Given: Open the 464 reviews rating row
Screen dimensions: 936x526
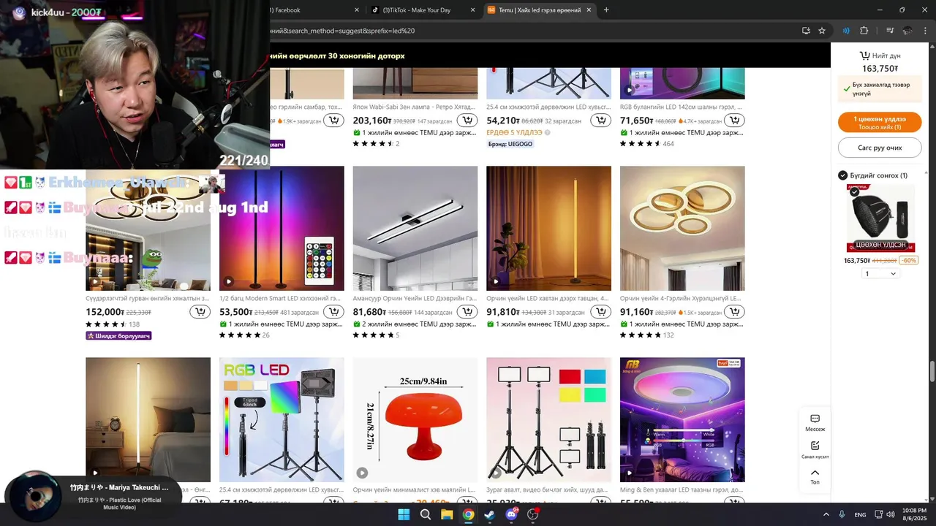Looking at the screenshot, I should coord(647,144).
